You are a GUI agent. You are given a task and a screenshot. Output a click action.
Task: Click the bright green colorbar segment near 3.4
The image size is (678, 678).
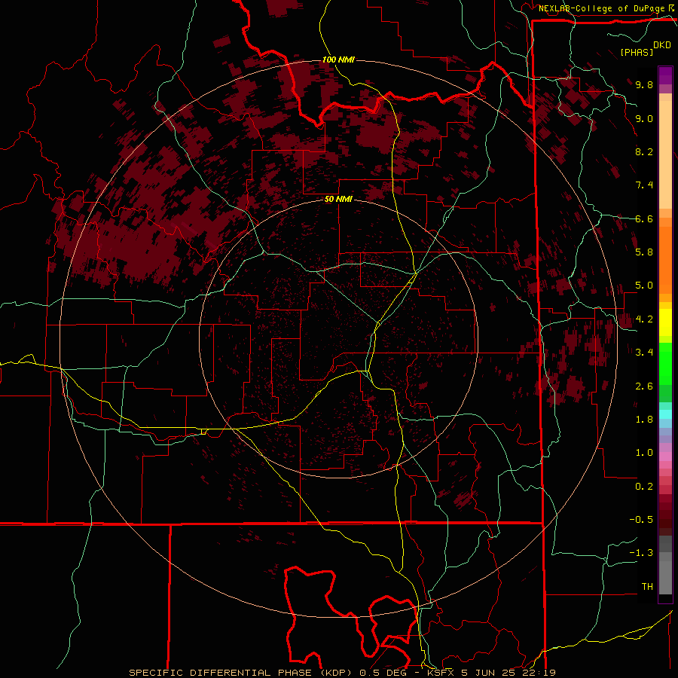tap(665, 363)
